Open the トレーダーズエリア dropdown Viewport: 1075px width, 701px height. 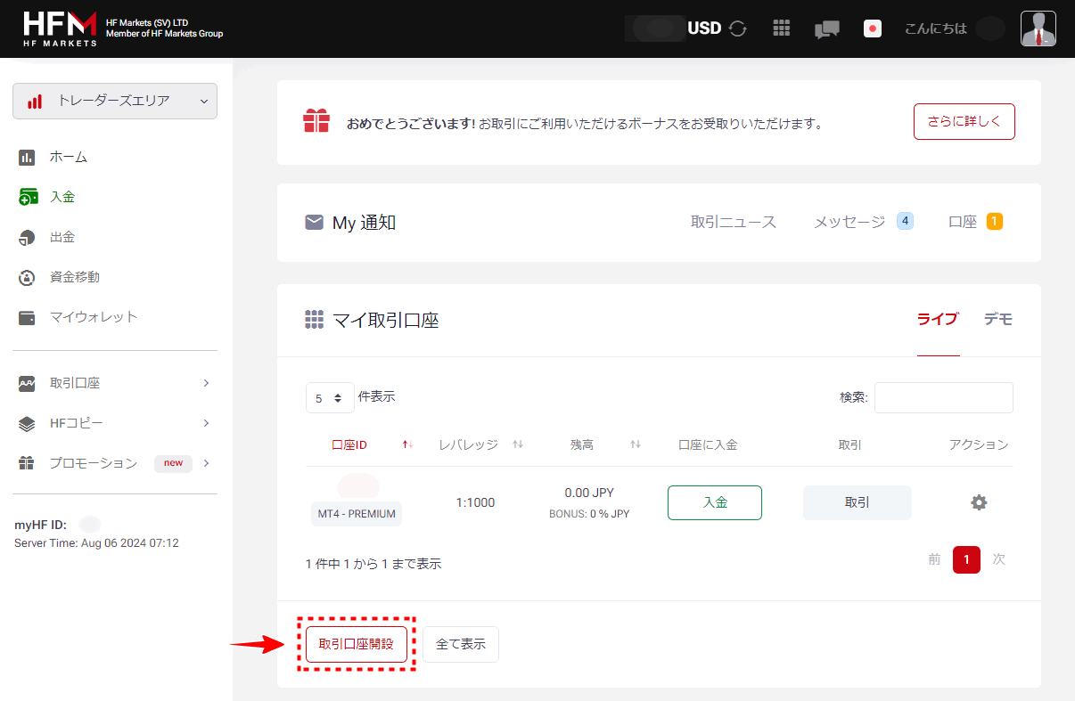115,101
